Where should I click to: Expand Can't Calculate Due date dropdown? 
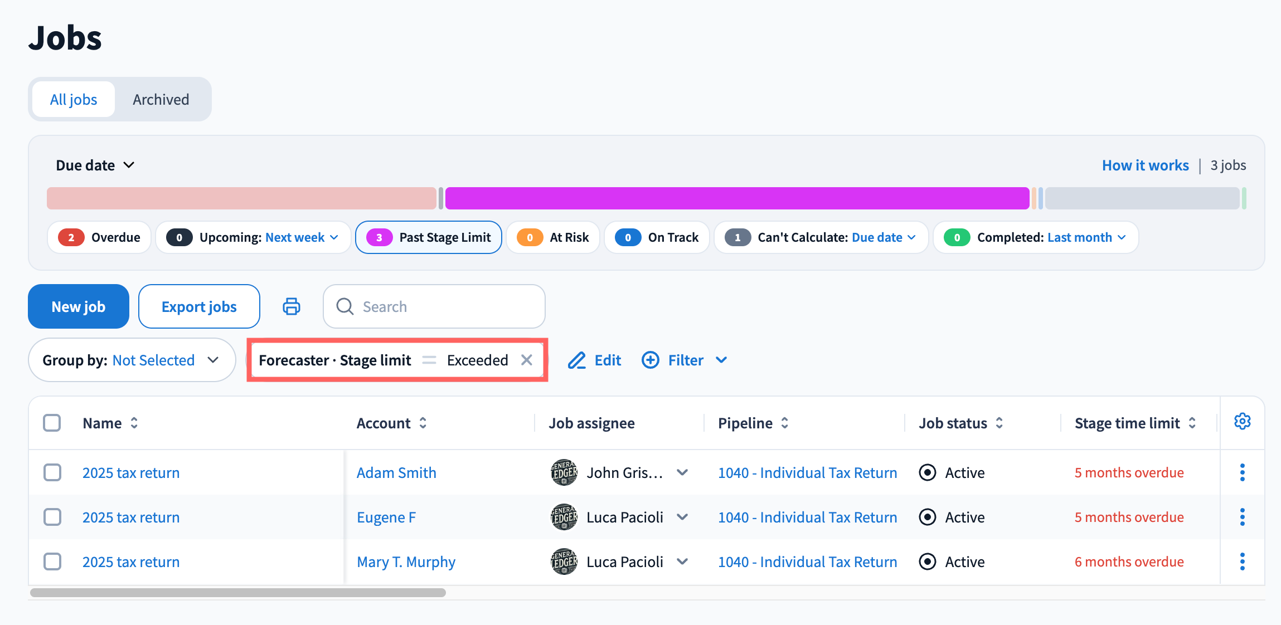click(884, 237)
